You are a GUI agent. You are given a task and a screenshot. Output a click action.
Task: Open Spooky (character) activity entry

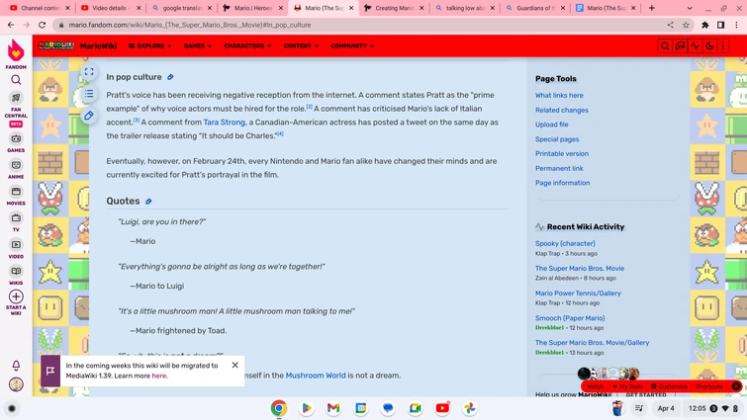tap(565, 243)
